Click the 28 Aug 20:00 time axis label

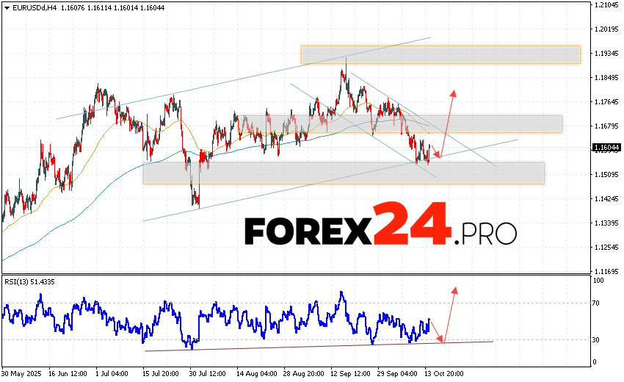[x=303, y=373]
